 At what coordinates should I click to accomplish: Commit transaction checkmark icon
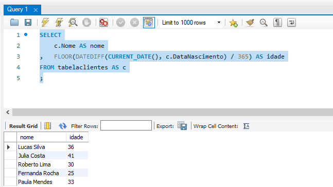pos(120,22)
